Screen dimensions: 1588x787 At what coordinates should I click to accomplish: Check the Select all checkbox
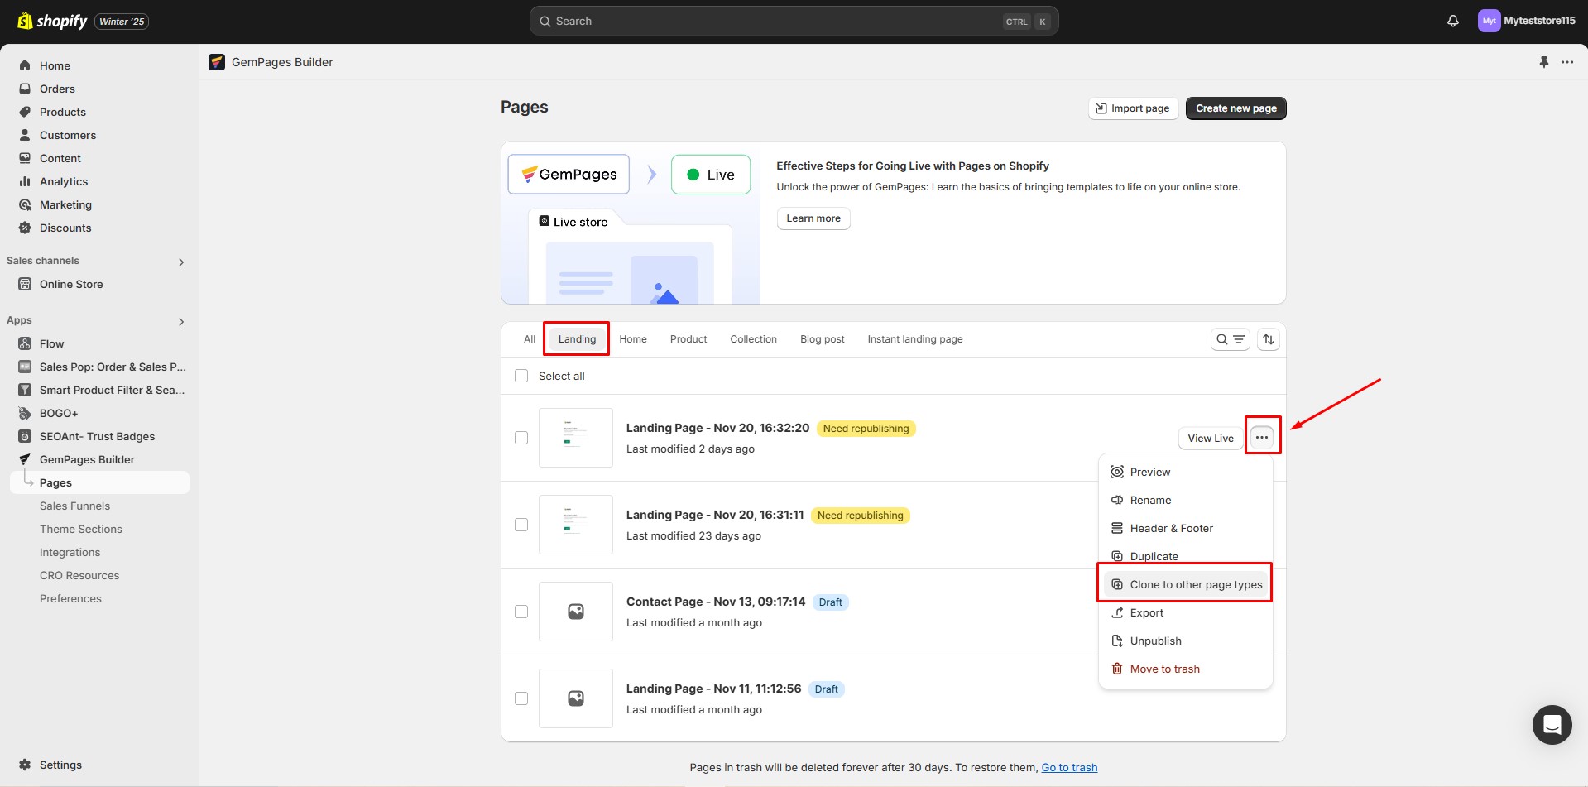click(x=521, y=376)
